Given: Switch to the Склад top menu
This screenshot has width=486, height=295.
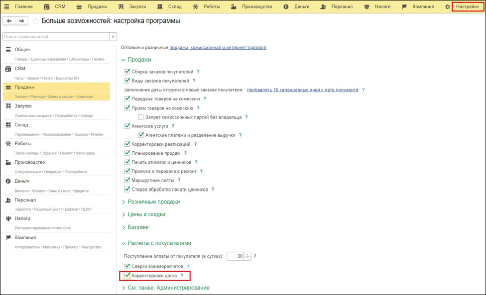Looking at the screenshot, I should tap(169, 6).
